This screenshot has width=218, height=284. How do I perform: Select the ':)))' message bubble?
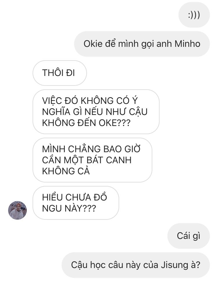tap(194, 15)
